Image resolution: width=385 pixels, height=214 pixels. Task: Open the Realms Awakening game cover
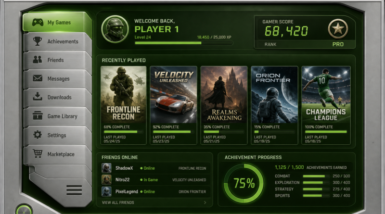pyautogui.click(x=224, y=94)
